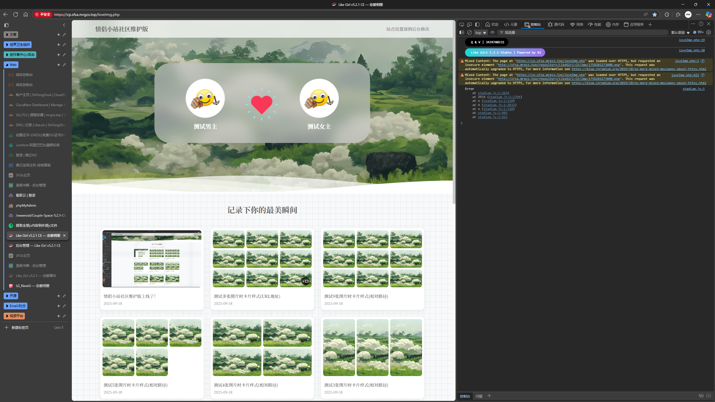Clear the console output

[x=469, y=32]
